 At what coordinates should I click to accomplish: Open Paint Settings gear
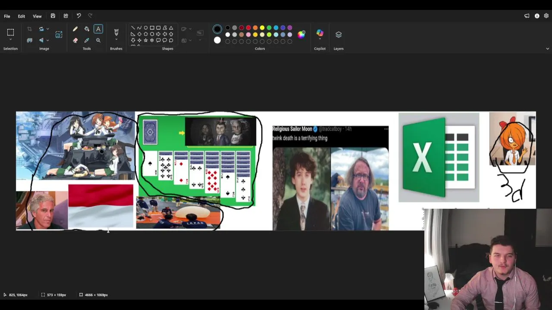546,16
